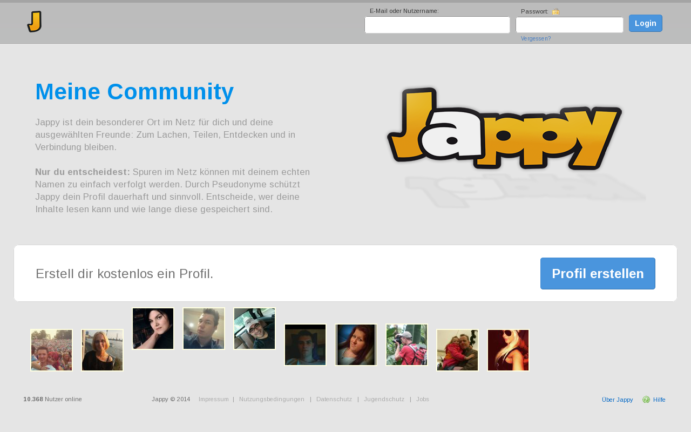The height and width of the screenshot is (432, 691).
Task: Open the crowd photo profile thumbnail
Action: (x=51, y=350)
